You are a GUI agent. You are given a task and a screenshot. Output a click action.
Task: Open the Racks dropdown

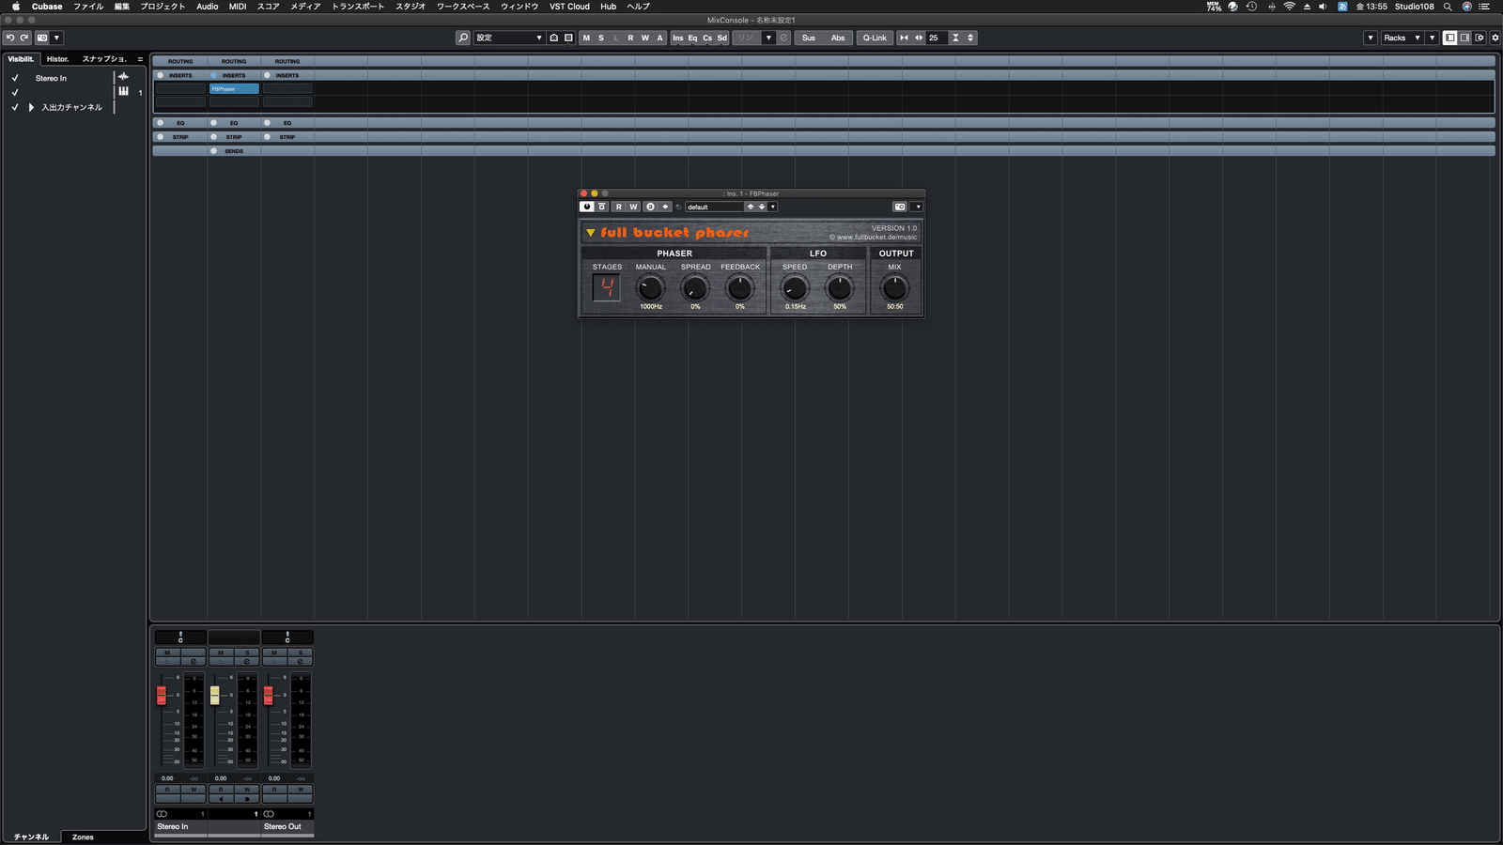[1402, 38]
